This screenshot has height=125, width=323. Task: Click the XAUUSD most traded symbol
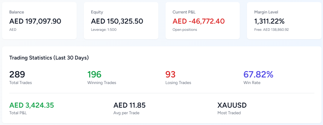tap(232, 105)
